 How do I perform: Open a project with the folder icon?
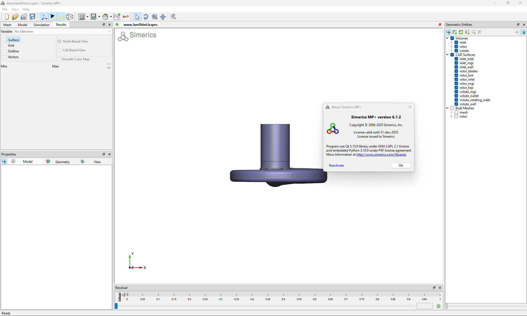pyautogui.click(x=15, y=17)
